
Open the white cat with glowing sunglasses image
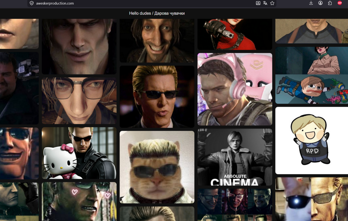tap(311, 199)
